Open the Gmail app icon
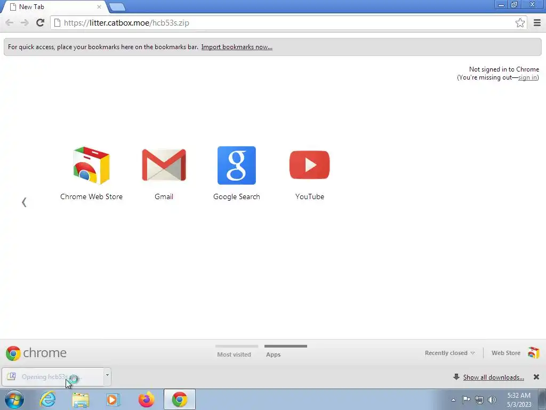The width and height of the screenshot is (546, 410). (164, 174)
